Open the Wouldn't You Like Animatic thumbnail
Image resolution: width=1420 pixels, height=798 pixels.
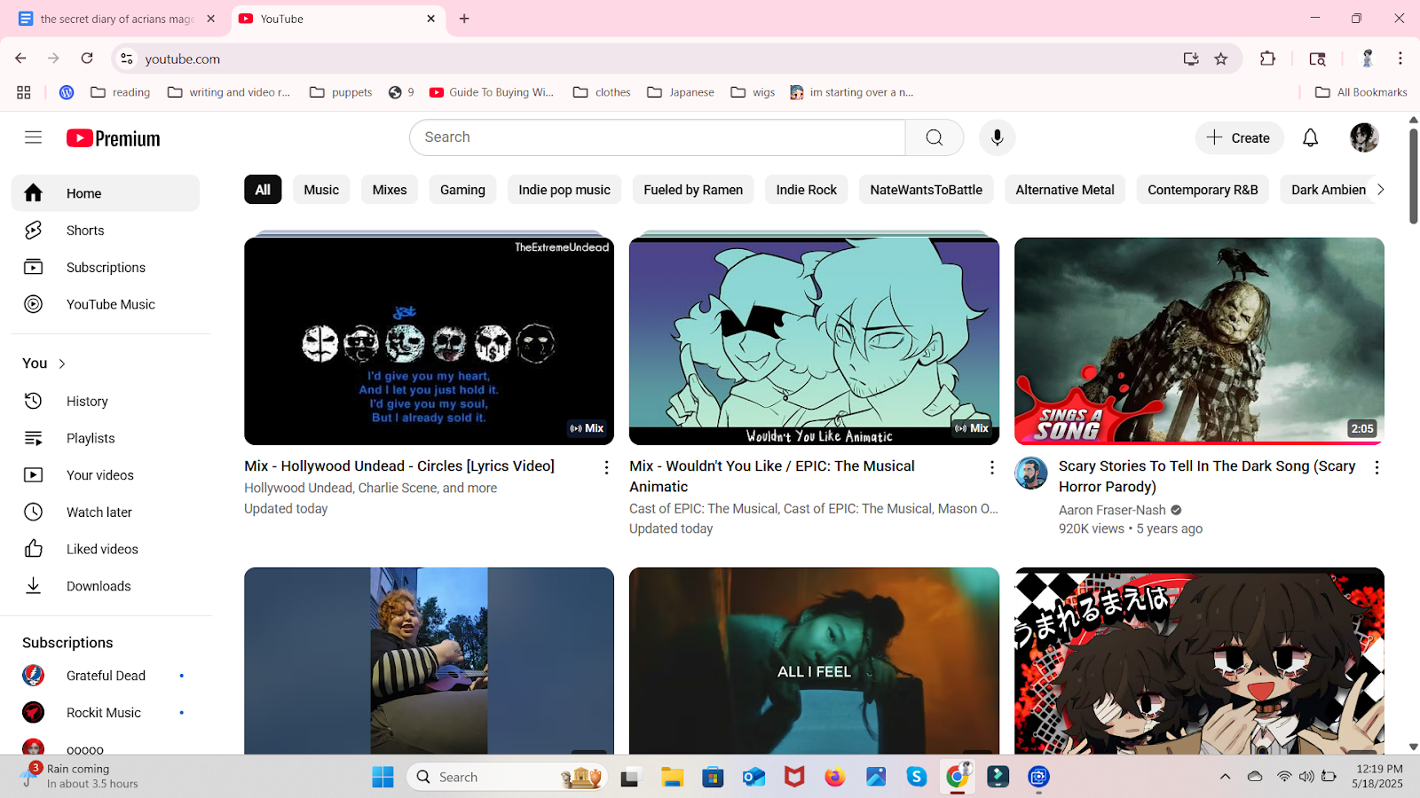pos(814,341)
